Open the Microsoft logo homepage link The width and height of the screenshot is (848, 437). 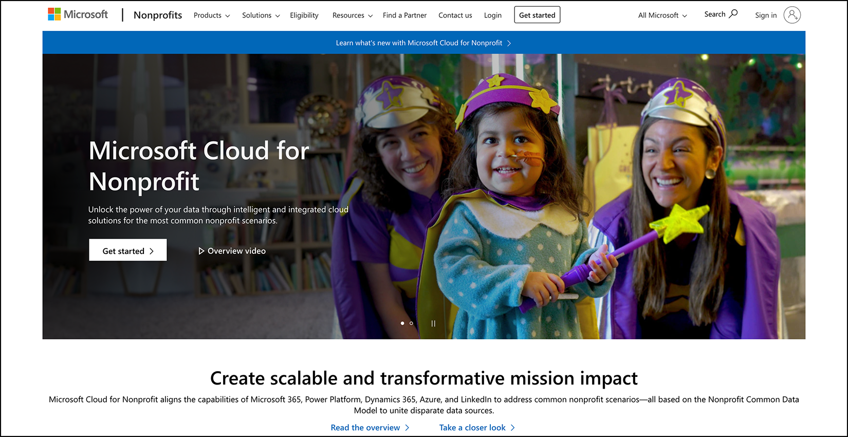point(78,14)
